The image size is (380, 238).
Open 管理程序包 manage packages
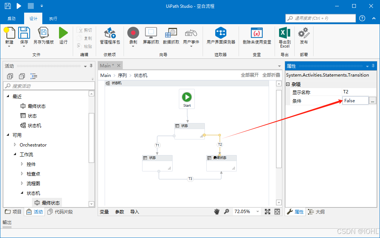click(x=110, y=35)
